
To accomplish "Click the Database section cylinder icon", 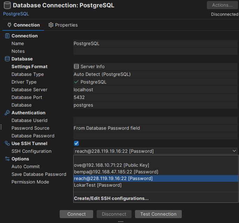I will pos(7,59).
